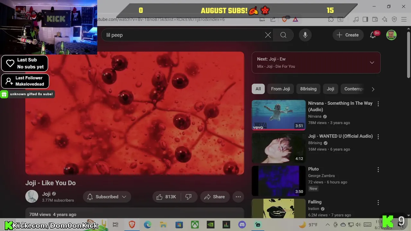
Task: Click the Brave Shields lion icon
Action: tap(284, 19)
